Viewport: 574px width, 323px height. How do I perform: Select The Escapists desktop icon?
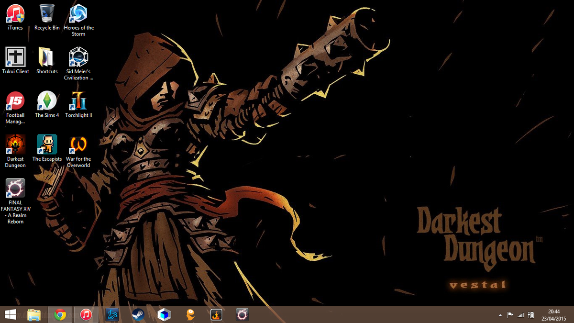pos(47,148)
